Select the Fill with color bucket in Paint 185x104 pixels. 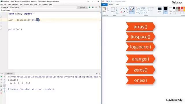124,9
